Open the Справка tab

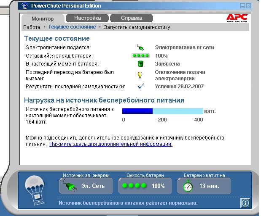click(132, 18)
